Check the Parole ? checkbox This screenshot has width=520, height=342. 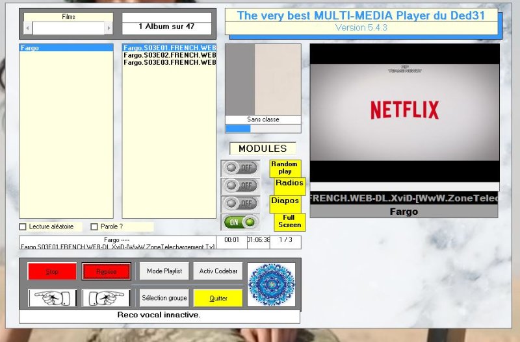tap(94, 227)
